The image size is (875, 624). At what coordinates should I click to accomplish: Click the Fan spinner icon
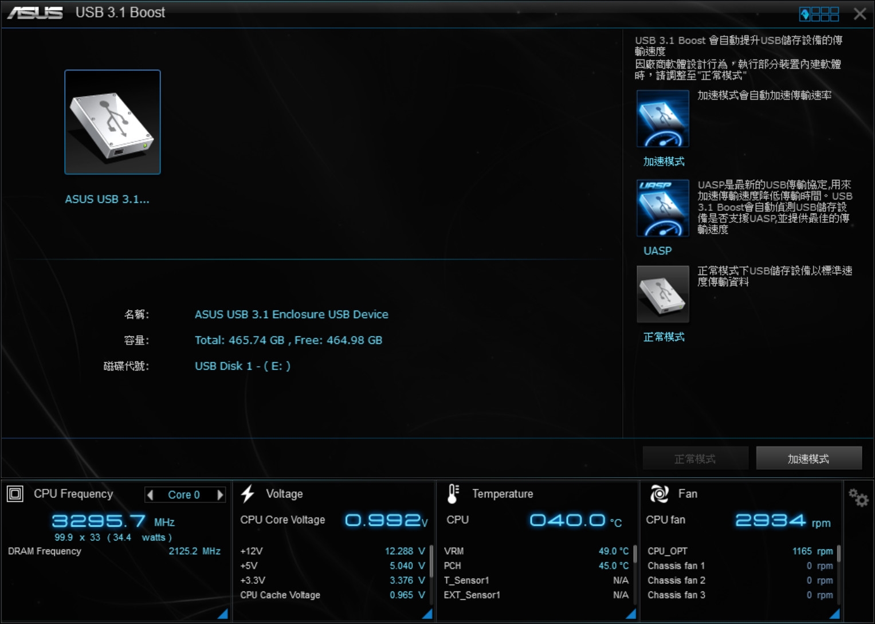click(x=659, y=493)
